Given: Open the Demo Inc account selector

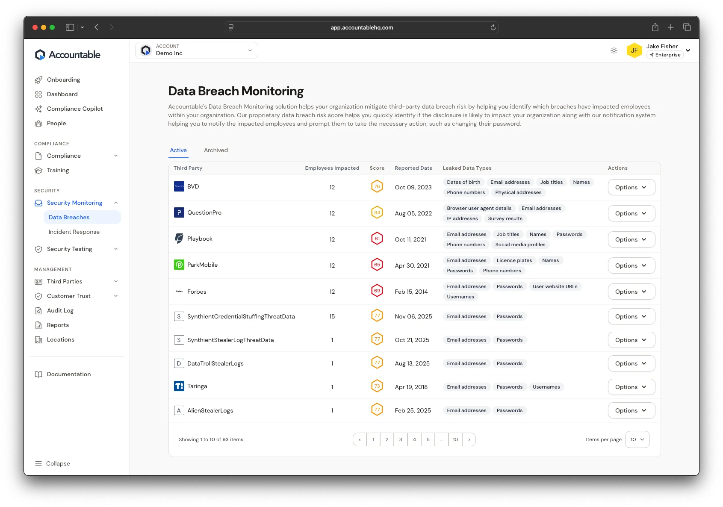Looking at the screenshot, I should pyautogui.click(x=197, y=50).
